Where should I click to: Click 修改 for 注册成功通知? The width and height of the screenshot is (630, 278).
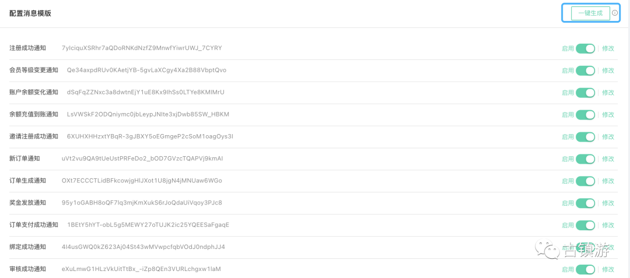tap(608, 48)
